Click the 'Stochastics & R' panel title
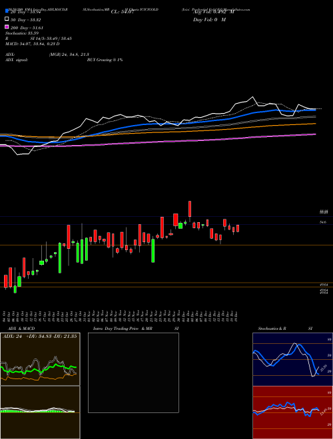333x439 pixels. pyautogui.click(x=272, y=329)
